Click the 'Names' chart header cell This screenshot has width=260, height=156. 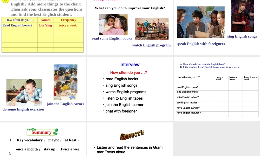click(45, 20)
